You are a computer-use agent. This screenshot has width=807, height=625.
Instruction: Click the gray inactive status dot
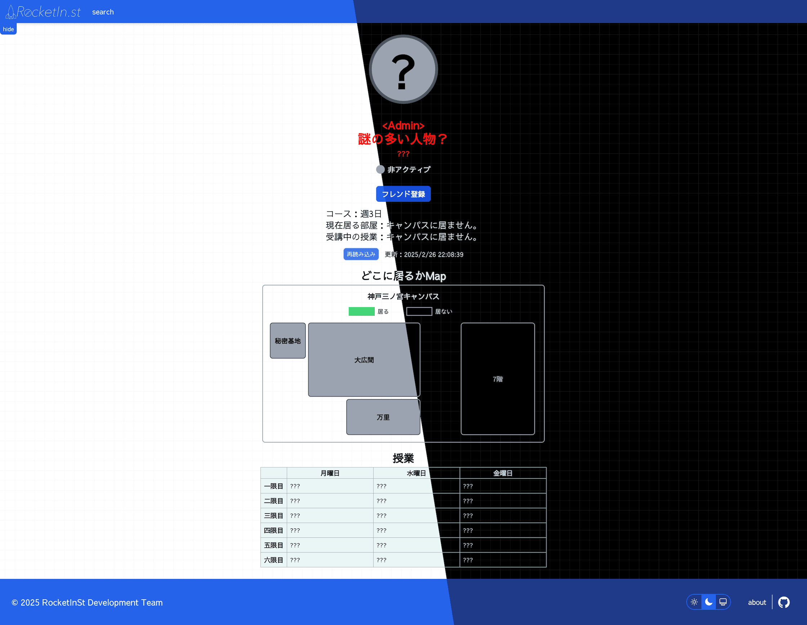coord(380,169)
